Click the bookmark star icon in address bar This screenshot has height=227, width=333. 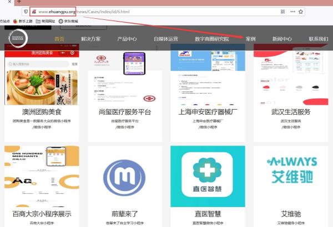click(300, 12)
